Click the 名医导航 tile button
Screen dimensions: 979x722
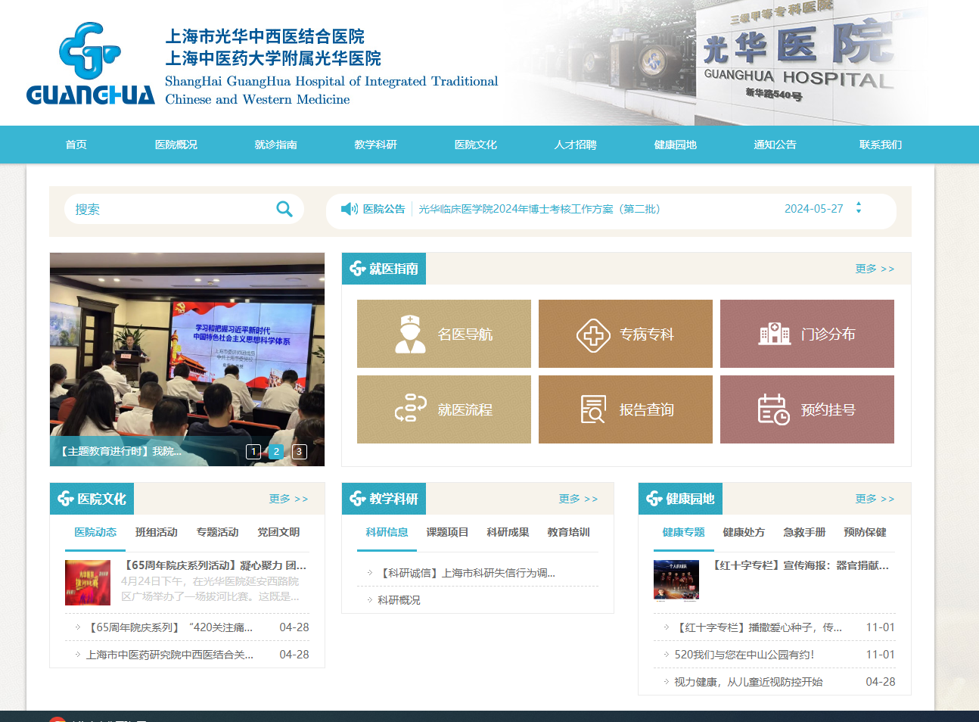(444, 334)
